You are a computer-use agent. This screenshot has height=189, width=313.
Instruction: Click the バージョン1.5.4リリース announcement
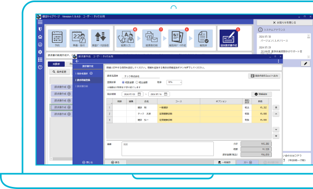274,41
